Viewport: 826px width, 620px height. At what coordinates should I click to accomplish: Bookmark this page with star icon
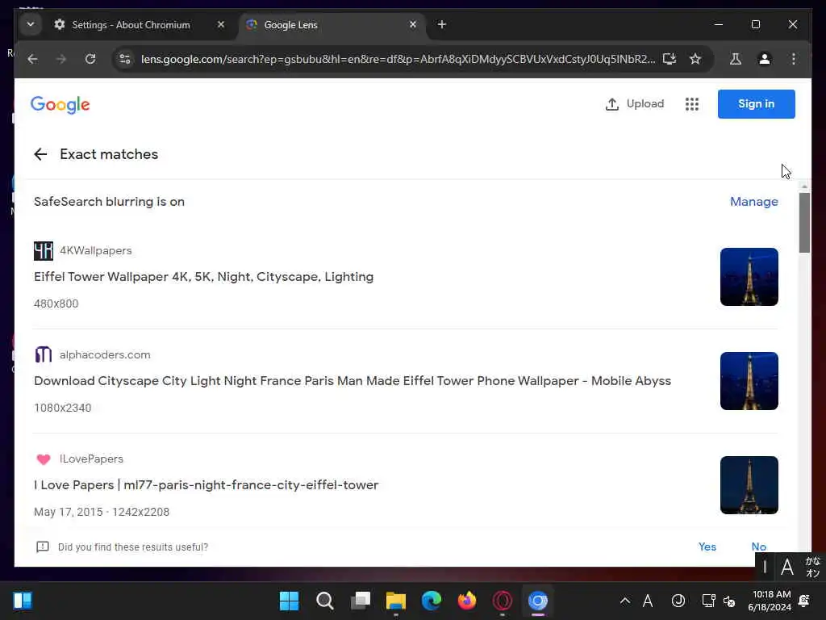coord(695,59)
